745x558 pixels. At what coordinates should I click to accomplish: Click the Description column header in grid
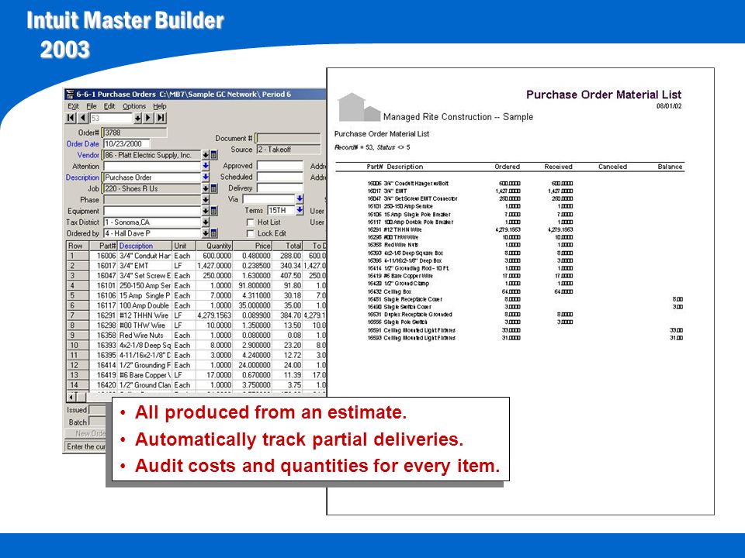pos(144,246)
